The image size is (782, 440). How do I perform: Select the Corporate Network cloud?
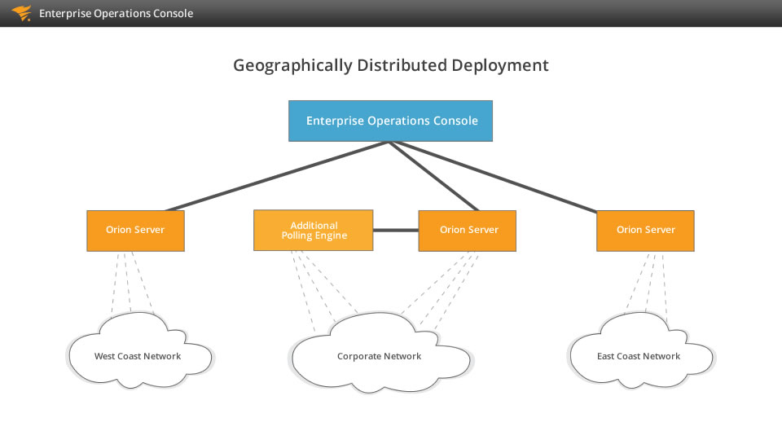click(x=380, y=353)
